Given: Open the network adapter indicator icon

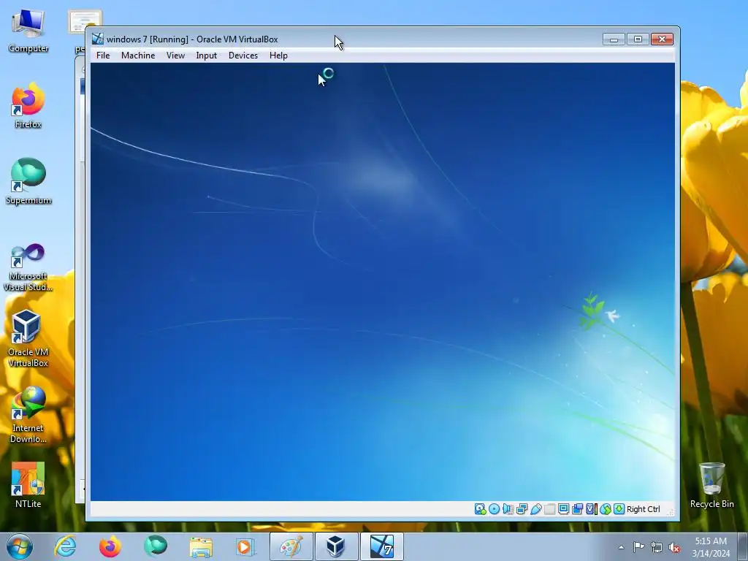Looking at the screenshot, I should point(522,509).
